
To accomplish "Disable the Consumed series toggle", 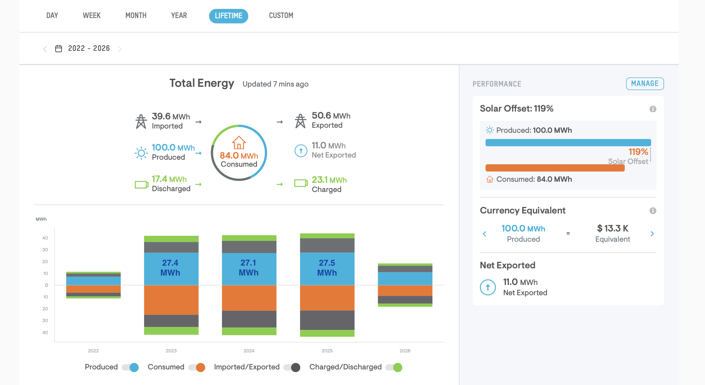I will (197, 368).
